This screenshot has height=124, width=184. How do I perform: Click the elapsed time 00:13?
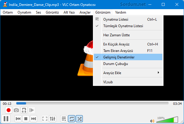pos(7,104)
